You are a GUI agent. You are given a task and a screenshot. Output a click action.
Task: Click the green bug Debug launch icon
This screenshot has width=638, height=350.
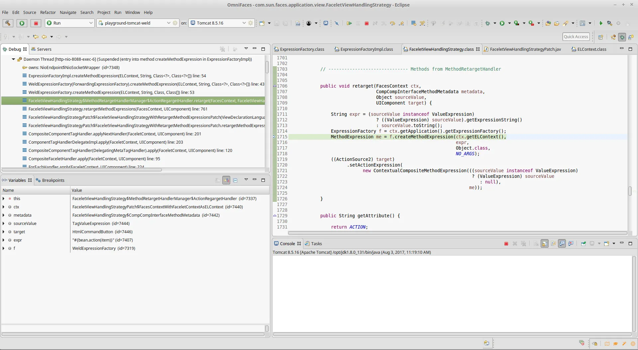click(487, 23)
